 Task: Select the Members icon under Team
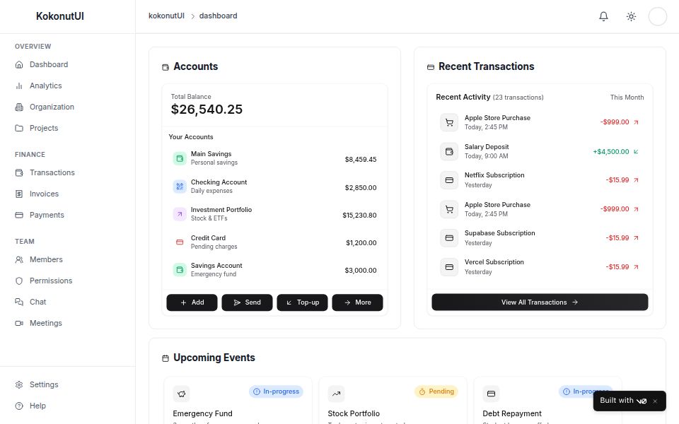(20, 259)
